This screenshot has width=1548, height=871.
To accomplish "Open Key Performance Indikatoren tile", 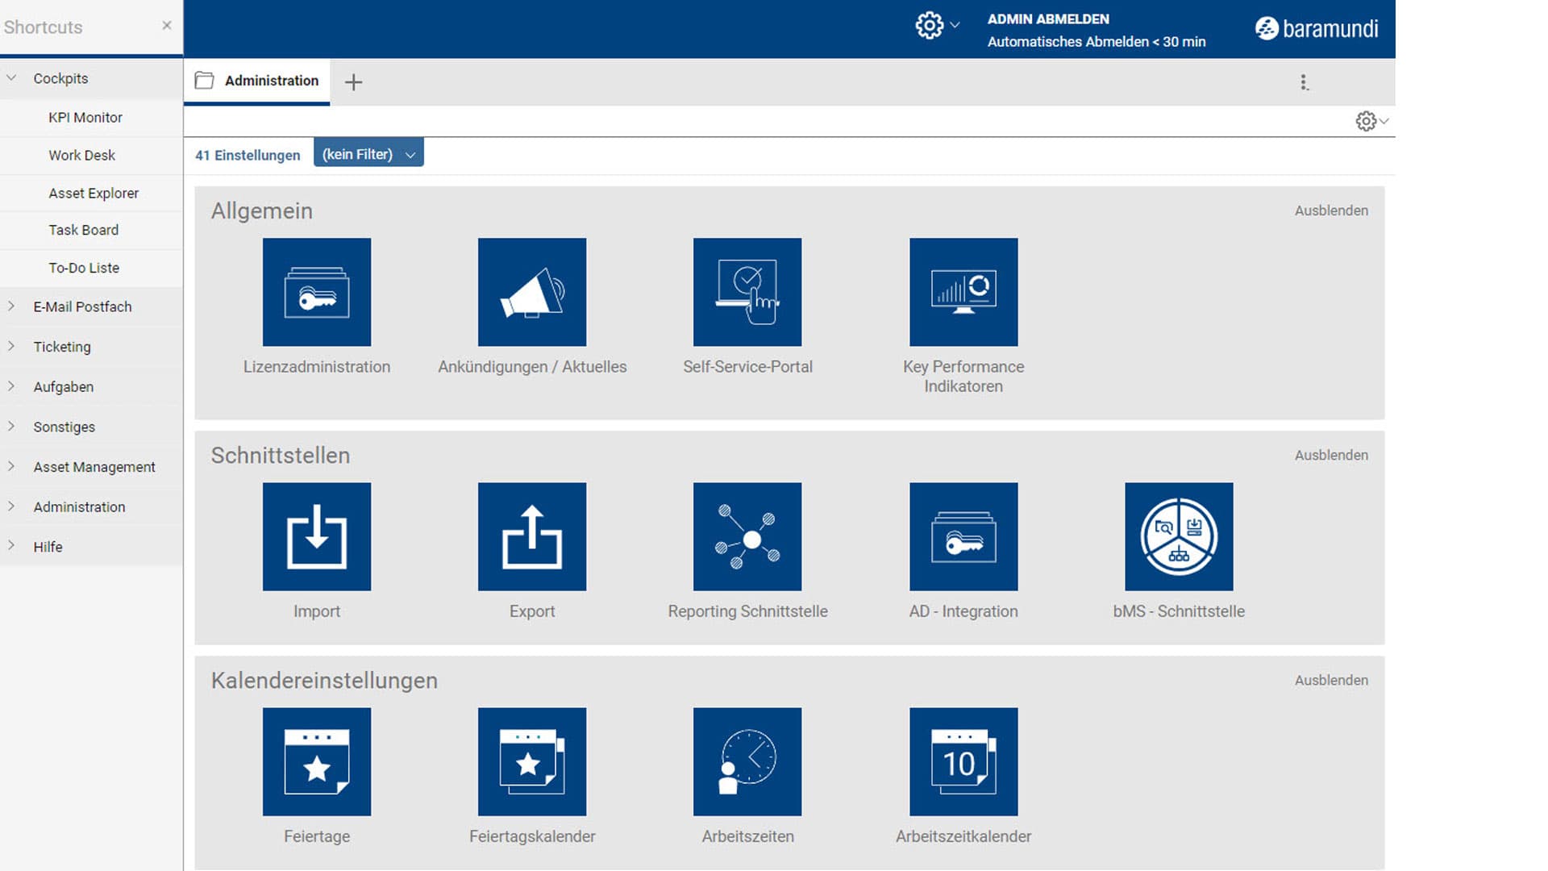I will coord(963,292).
